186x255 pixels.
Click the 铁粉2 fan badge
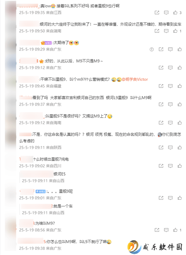[x=41, y=192]
